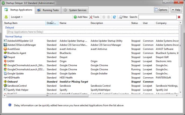Viewport: 185px width, 115px height.
Task: Sort by Name column header
Action: point(74,23)
